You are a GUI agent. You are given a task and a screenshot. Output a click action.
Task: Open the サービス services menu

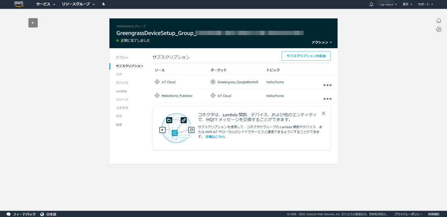(x=46, y=4)
